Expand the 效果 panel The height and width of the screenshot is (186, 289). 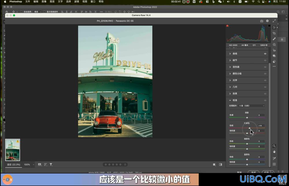click(230, 93)
